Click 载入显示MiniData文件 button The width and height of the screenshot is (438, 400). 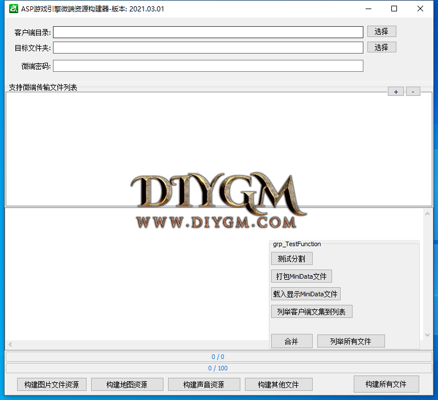(x=306, y=294)
